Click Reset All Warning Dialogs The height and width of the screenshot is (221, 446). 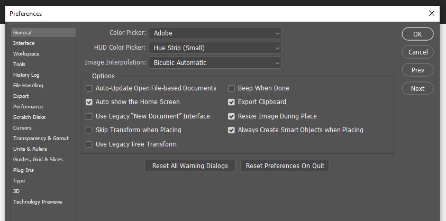click(190, 166)
